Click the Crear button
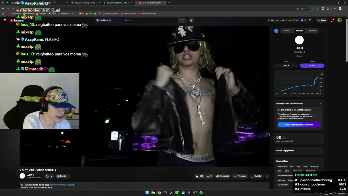Image resolution: width=348 pixels, height=196 pixels. [321, 20]
